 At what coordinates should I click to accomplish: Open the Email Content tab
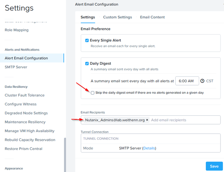pyautogui.click(x=152, y=17)
